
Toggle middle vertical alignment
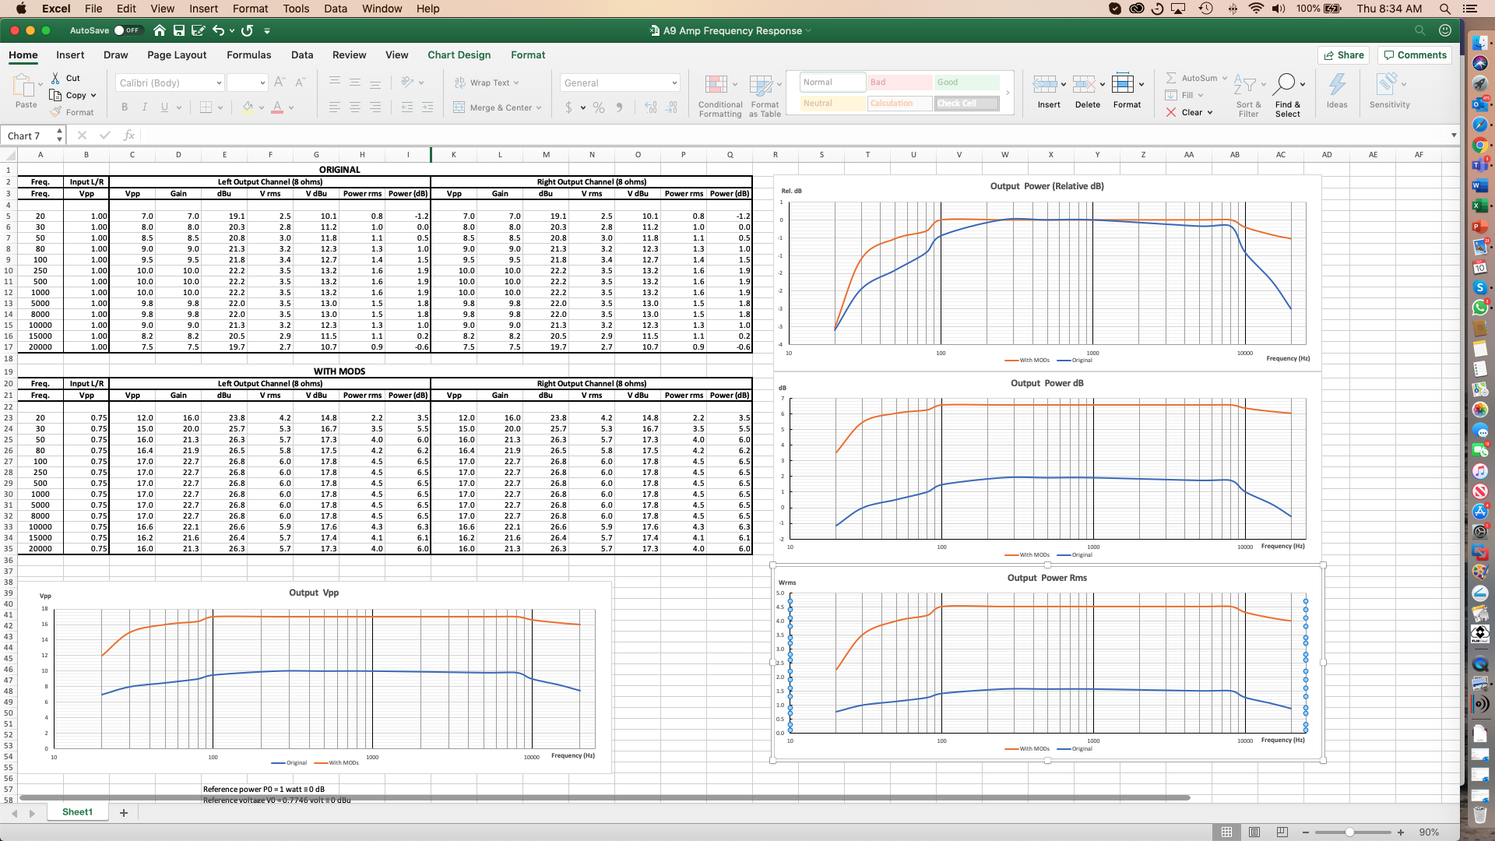[355, 82]
